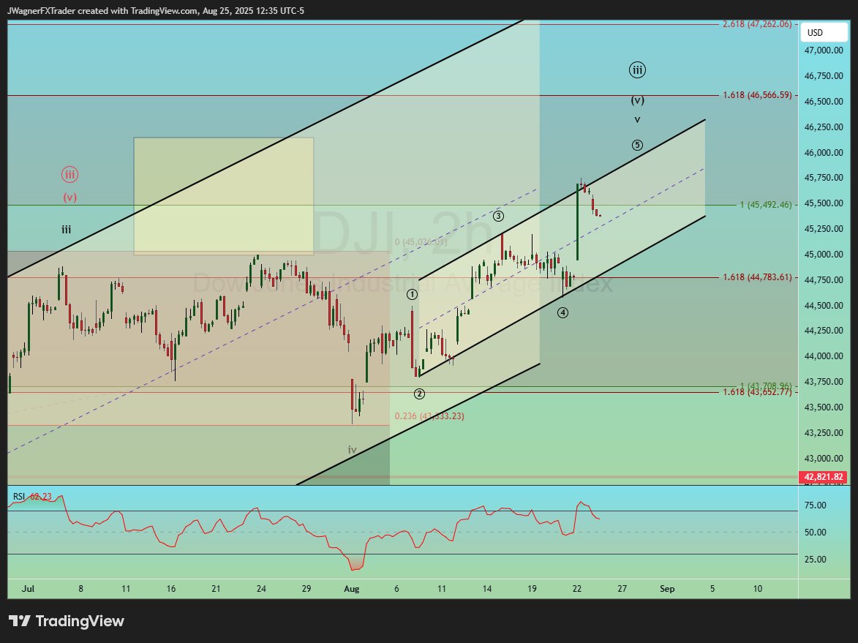Select the circled 4 wave marker
Screen dimensions: 858x643
tap(562, 312)
